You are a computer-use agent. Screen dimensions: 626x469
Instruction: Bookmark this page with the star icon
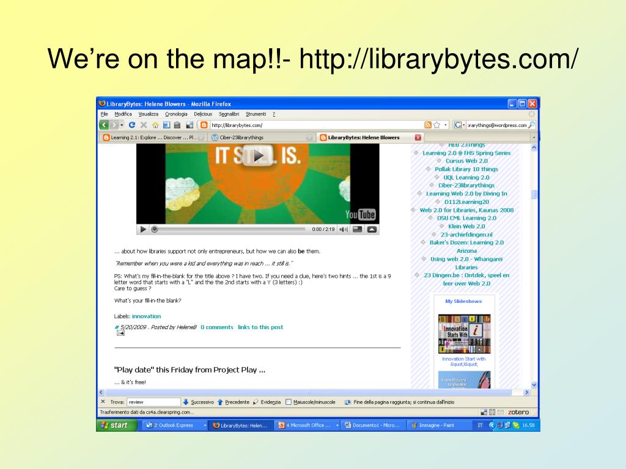coord(436,125)
